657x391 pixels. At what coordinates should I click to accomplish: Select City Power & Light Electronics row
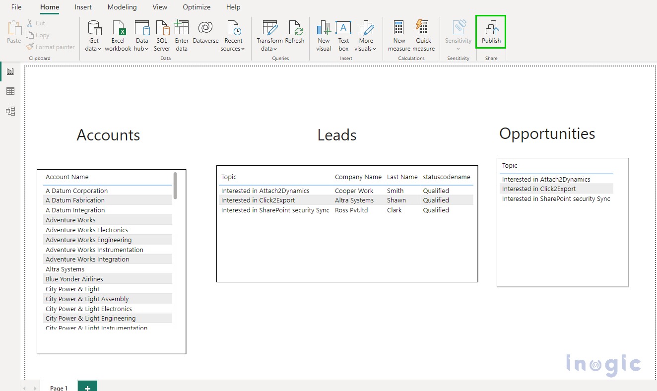(x=108, y=309)
